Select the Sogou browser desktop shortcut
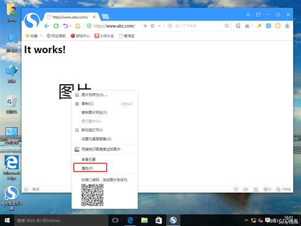 coord(12,198)
